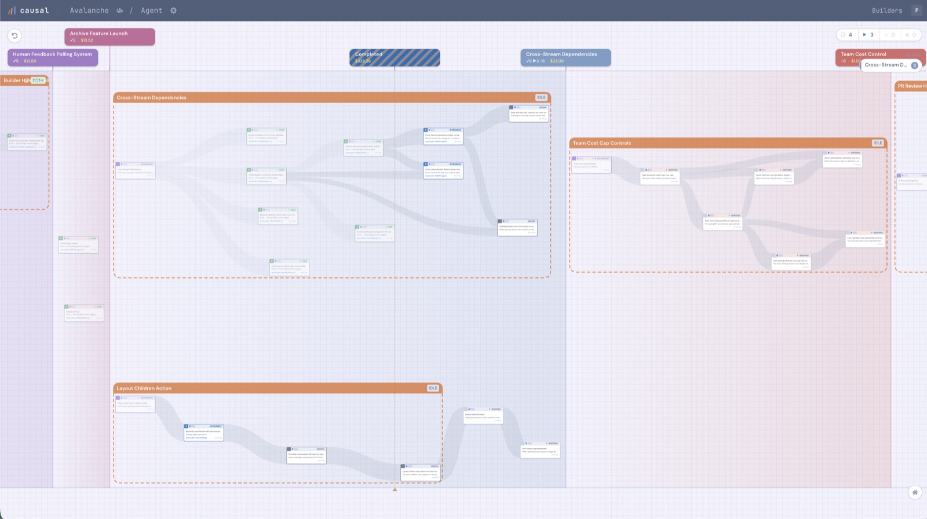Screen dimensions: 927x519
Task: Open Agent settings gear icon
Action: coord(173,10)
